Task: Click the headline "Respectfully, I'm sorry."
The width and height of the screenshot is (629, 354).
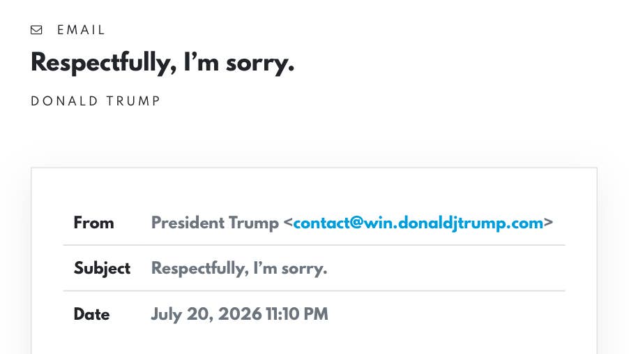Action: 162,63
